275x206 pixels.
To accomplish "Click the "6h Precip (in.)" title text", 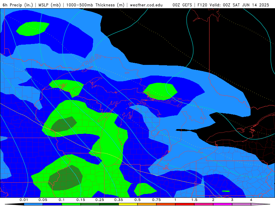I will click(18, 5).
